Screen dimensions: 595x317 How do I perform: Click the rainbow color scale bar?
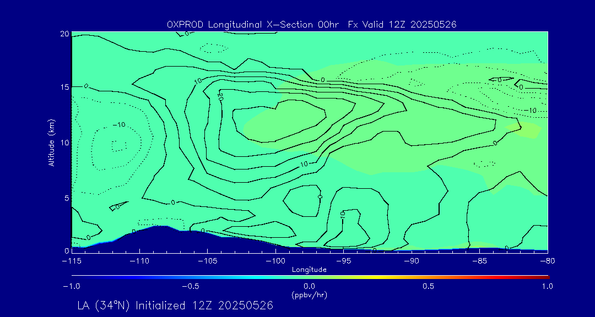pos(310,277)
